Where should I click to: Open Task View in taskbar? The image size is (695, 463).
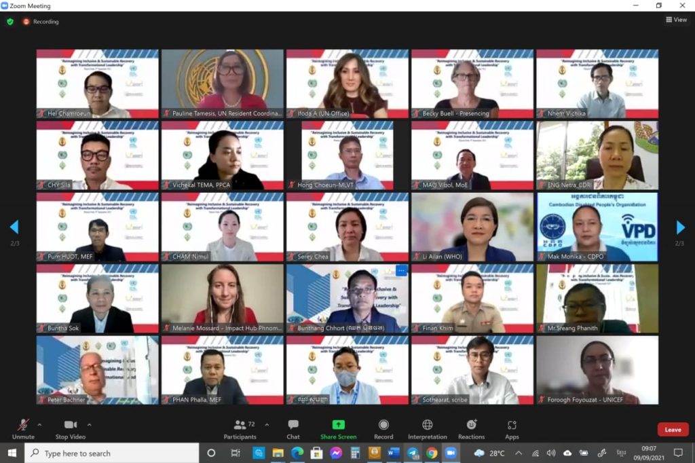click(x=236, y=453)
